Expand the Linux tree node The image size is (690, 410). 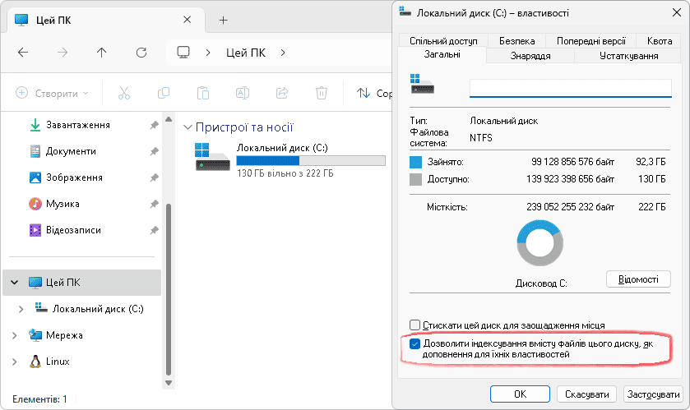point(14,362)
